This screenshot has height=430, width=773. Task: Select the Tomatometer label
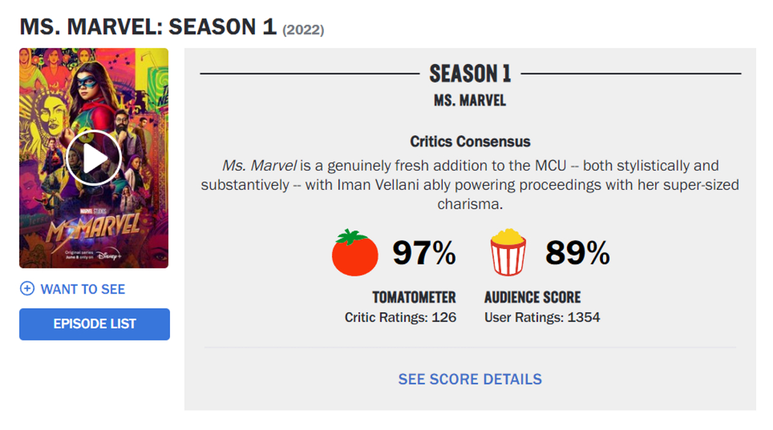coord(414,297)
